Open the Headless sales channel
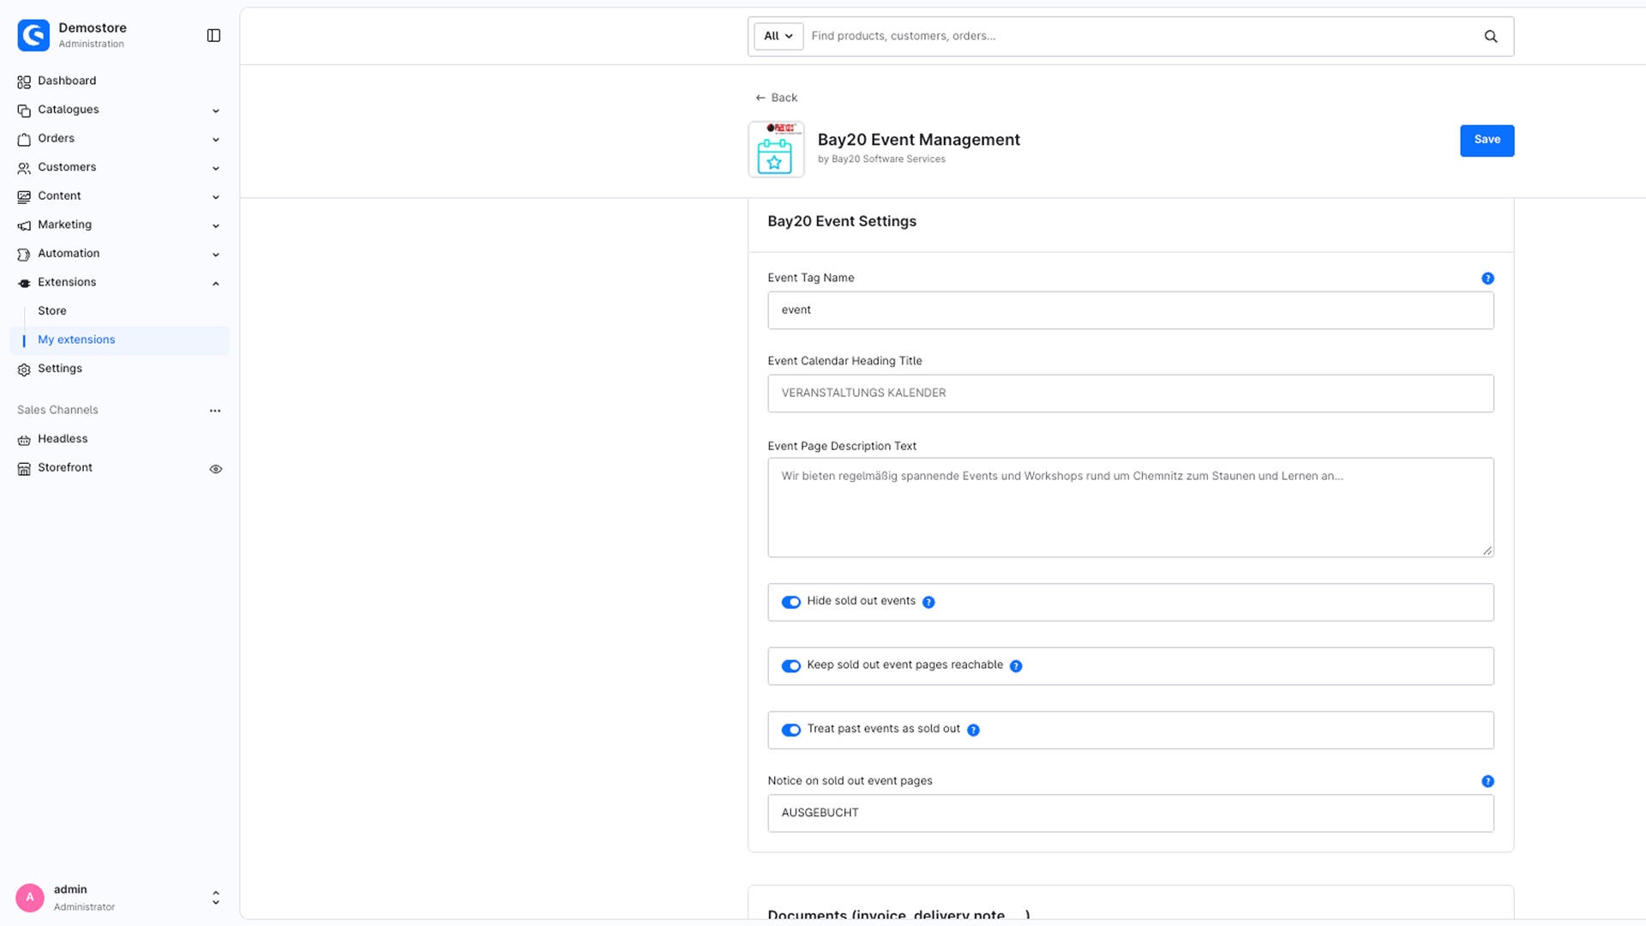Viewport: 1646px width, 926px height. (x=63, y=438)
